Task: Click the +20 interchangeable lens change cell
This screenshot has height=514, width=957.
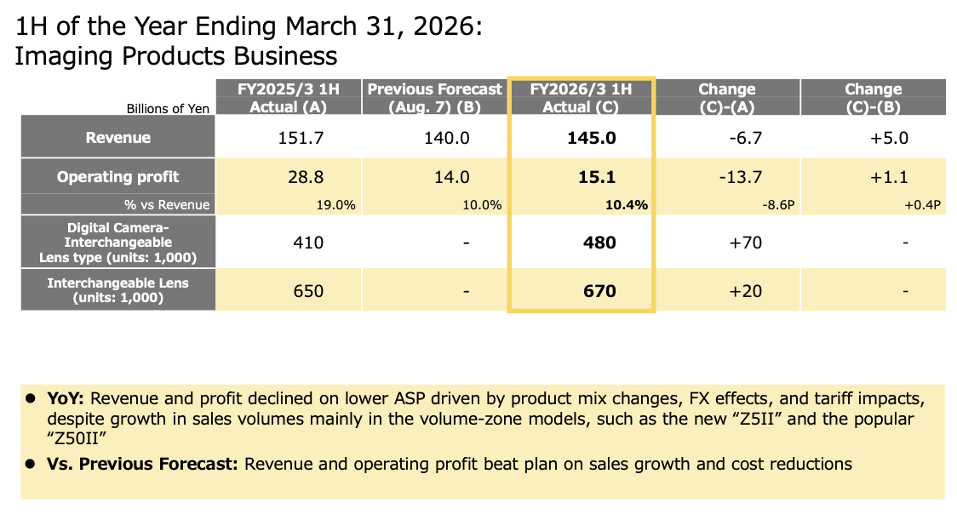Action: point(746,290)
